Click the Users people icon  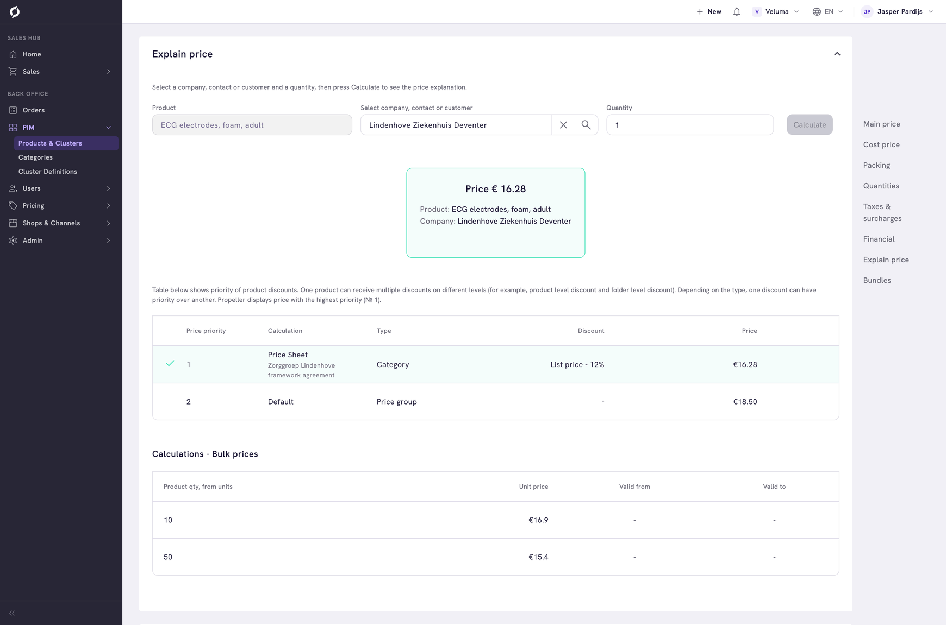click(13, 188)
